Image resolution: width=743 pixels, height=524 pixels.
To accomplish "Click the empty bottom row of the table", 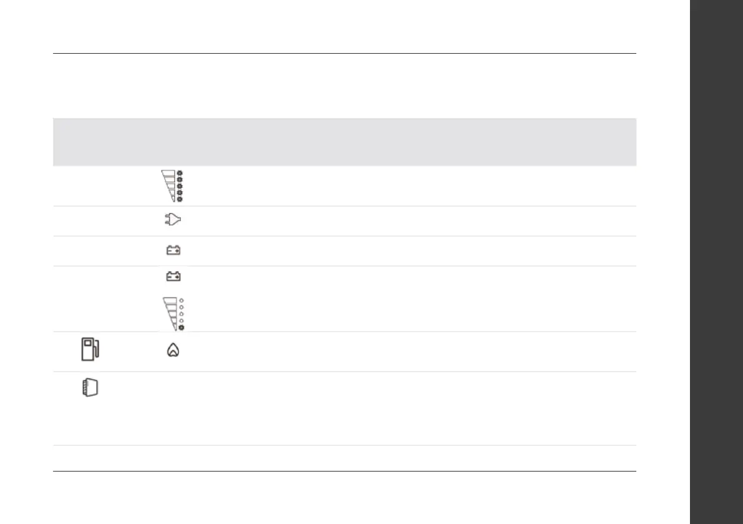I will 344,458.
